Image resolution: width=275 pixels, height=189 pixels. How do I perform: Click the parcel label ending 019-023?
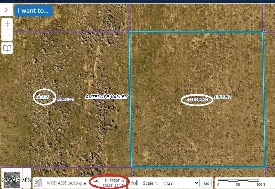pyautogui.click(x=64, y=99)
